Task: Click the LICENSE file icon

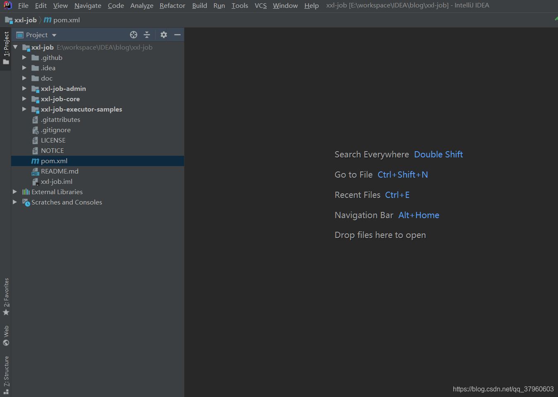Action: click(x=35, y=140)
